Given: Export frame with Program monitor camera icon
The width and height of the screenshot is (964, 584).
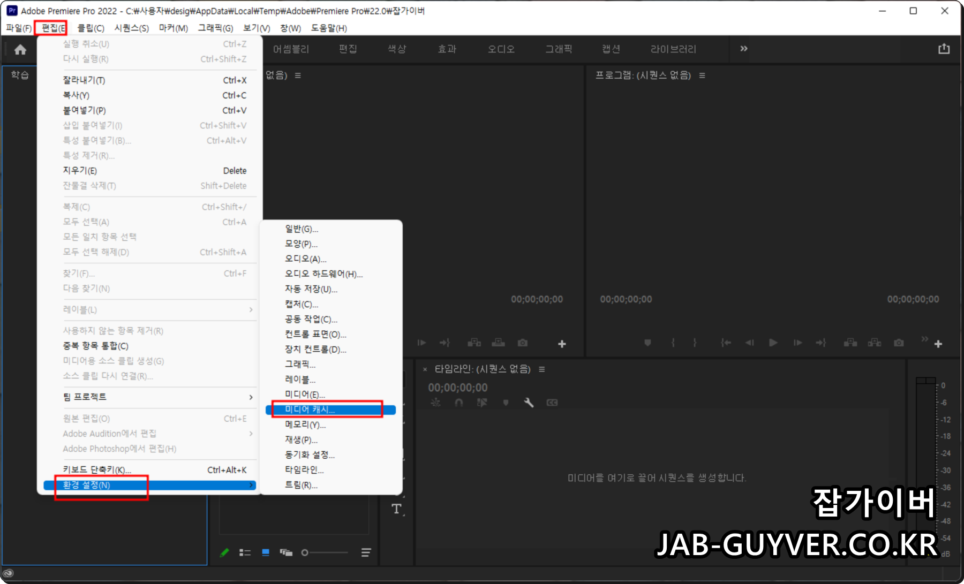Looking at the screenshot, I should tap(899, 343).
